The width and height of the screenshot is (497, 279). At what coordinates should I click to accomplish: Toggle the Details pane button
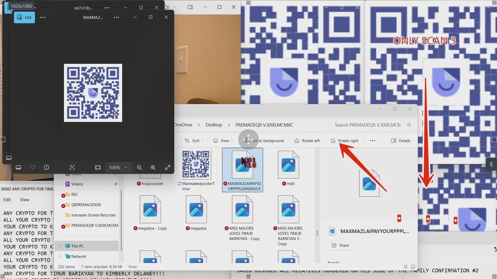(x=401, y=141)
